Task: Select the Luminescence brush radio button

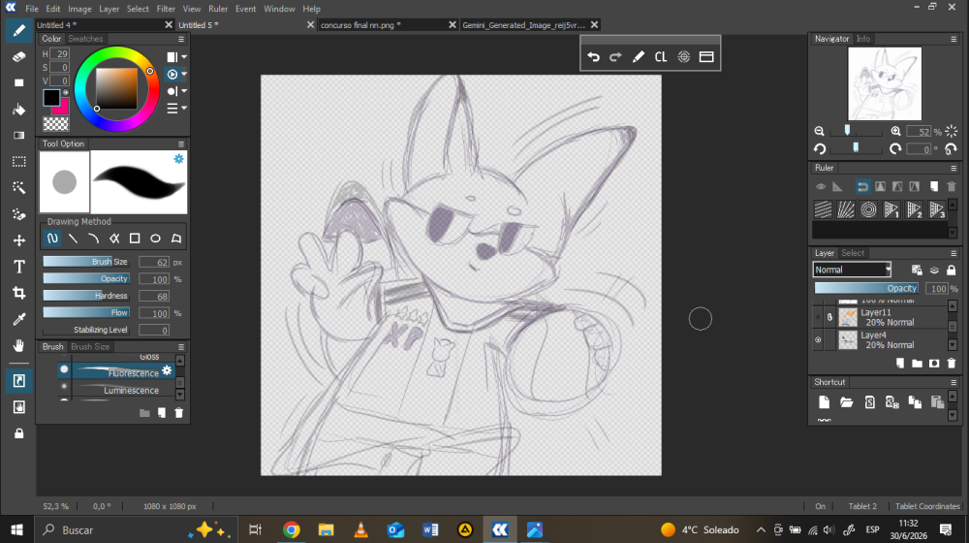Action: (x=64, y=386)
